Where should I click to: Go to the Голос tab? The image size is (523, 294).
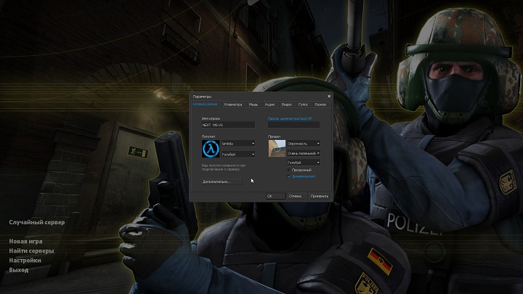point(304,105)
